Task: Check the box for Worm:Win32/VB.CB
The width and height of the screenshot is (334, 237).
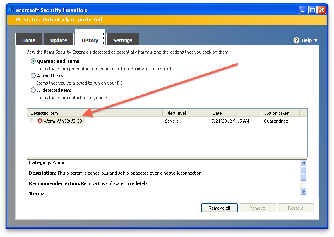Action: [x=32, y=121]
